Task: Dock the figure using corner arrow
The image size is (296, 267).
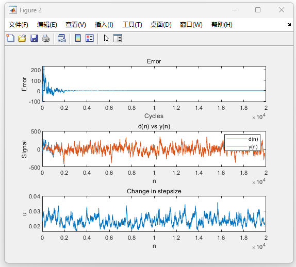Action: [289, 24]
